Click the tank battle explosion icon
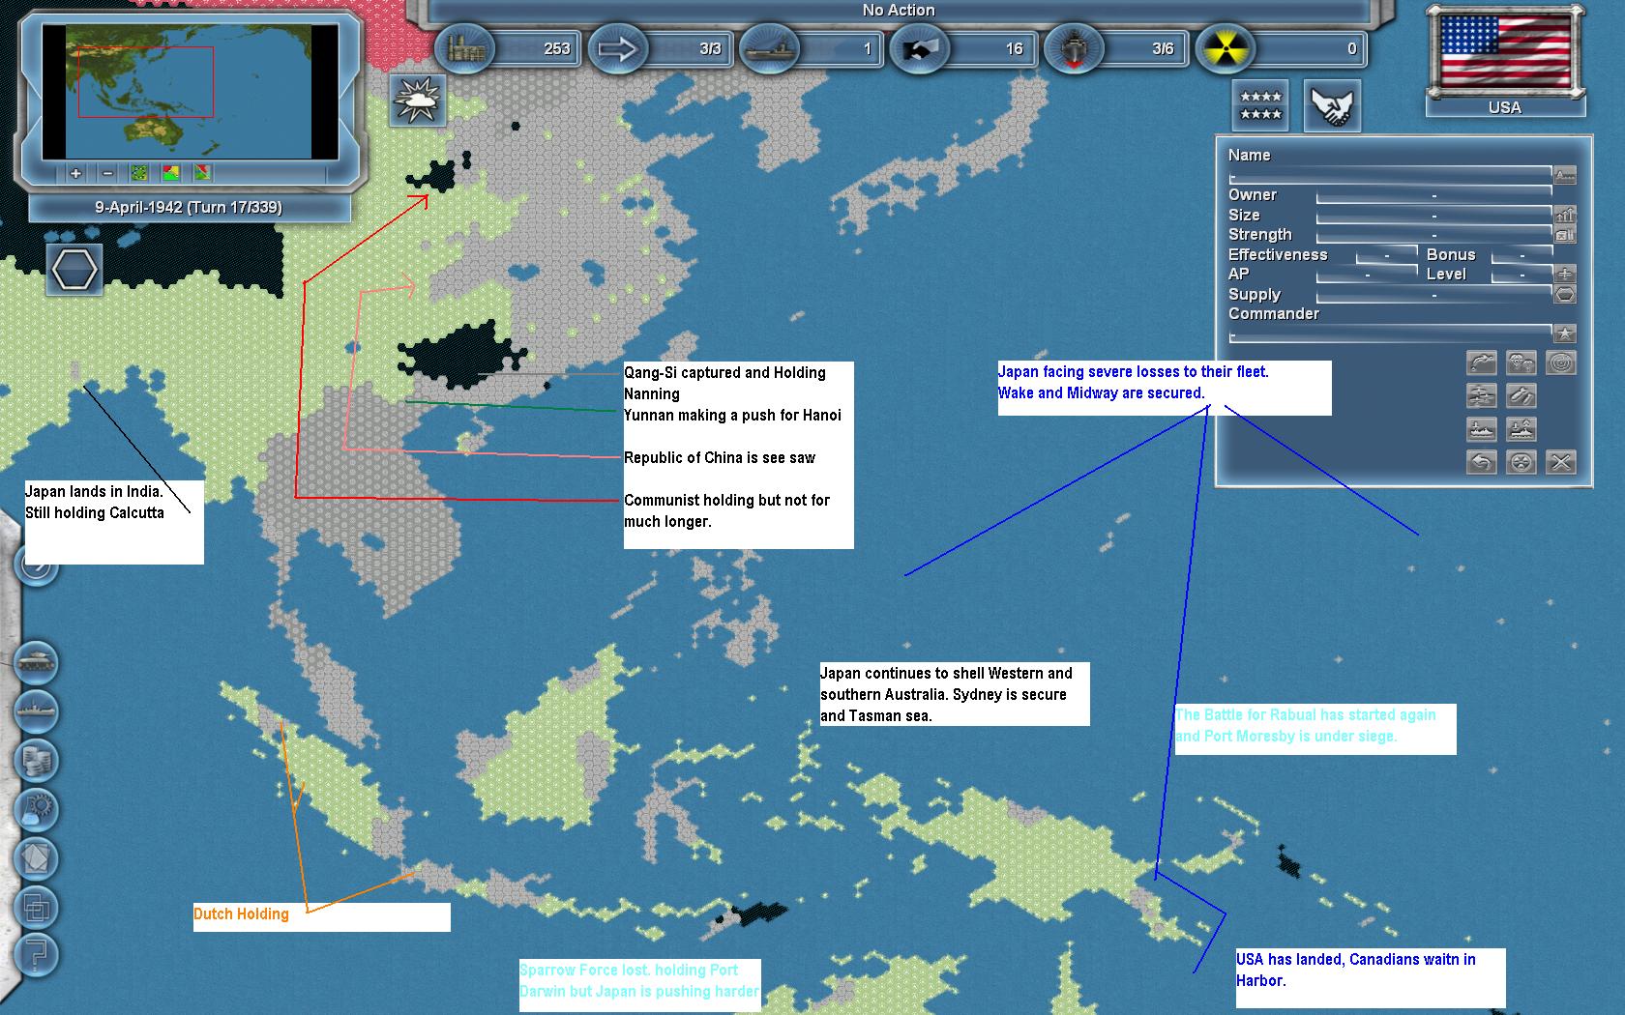1625x1015 pixels. coord(418,100)
